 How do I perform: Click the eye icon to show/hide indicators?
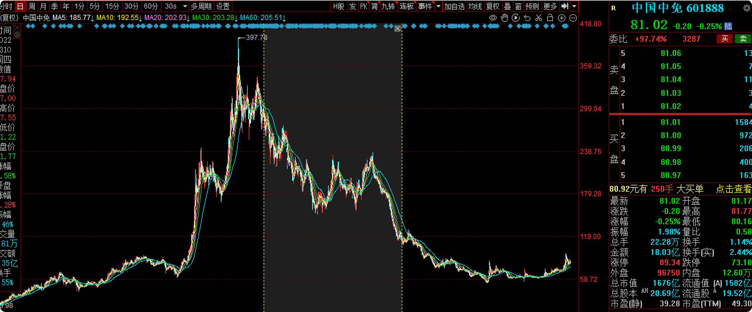pos(493,18)
